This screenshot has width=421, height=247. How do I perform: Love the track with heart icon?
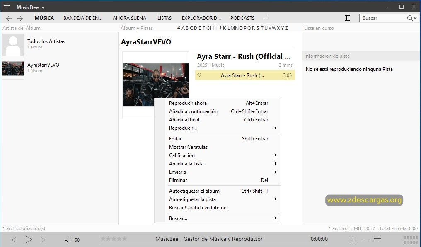point(199,75)
